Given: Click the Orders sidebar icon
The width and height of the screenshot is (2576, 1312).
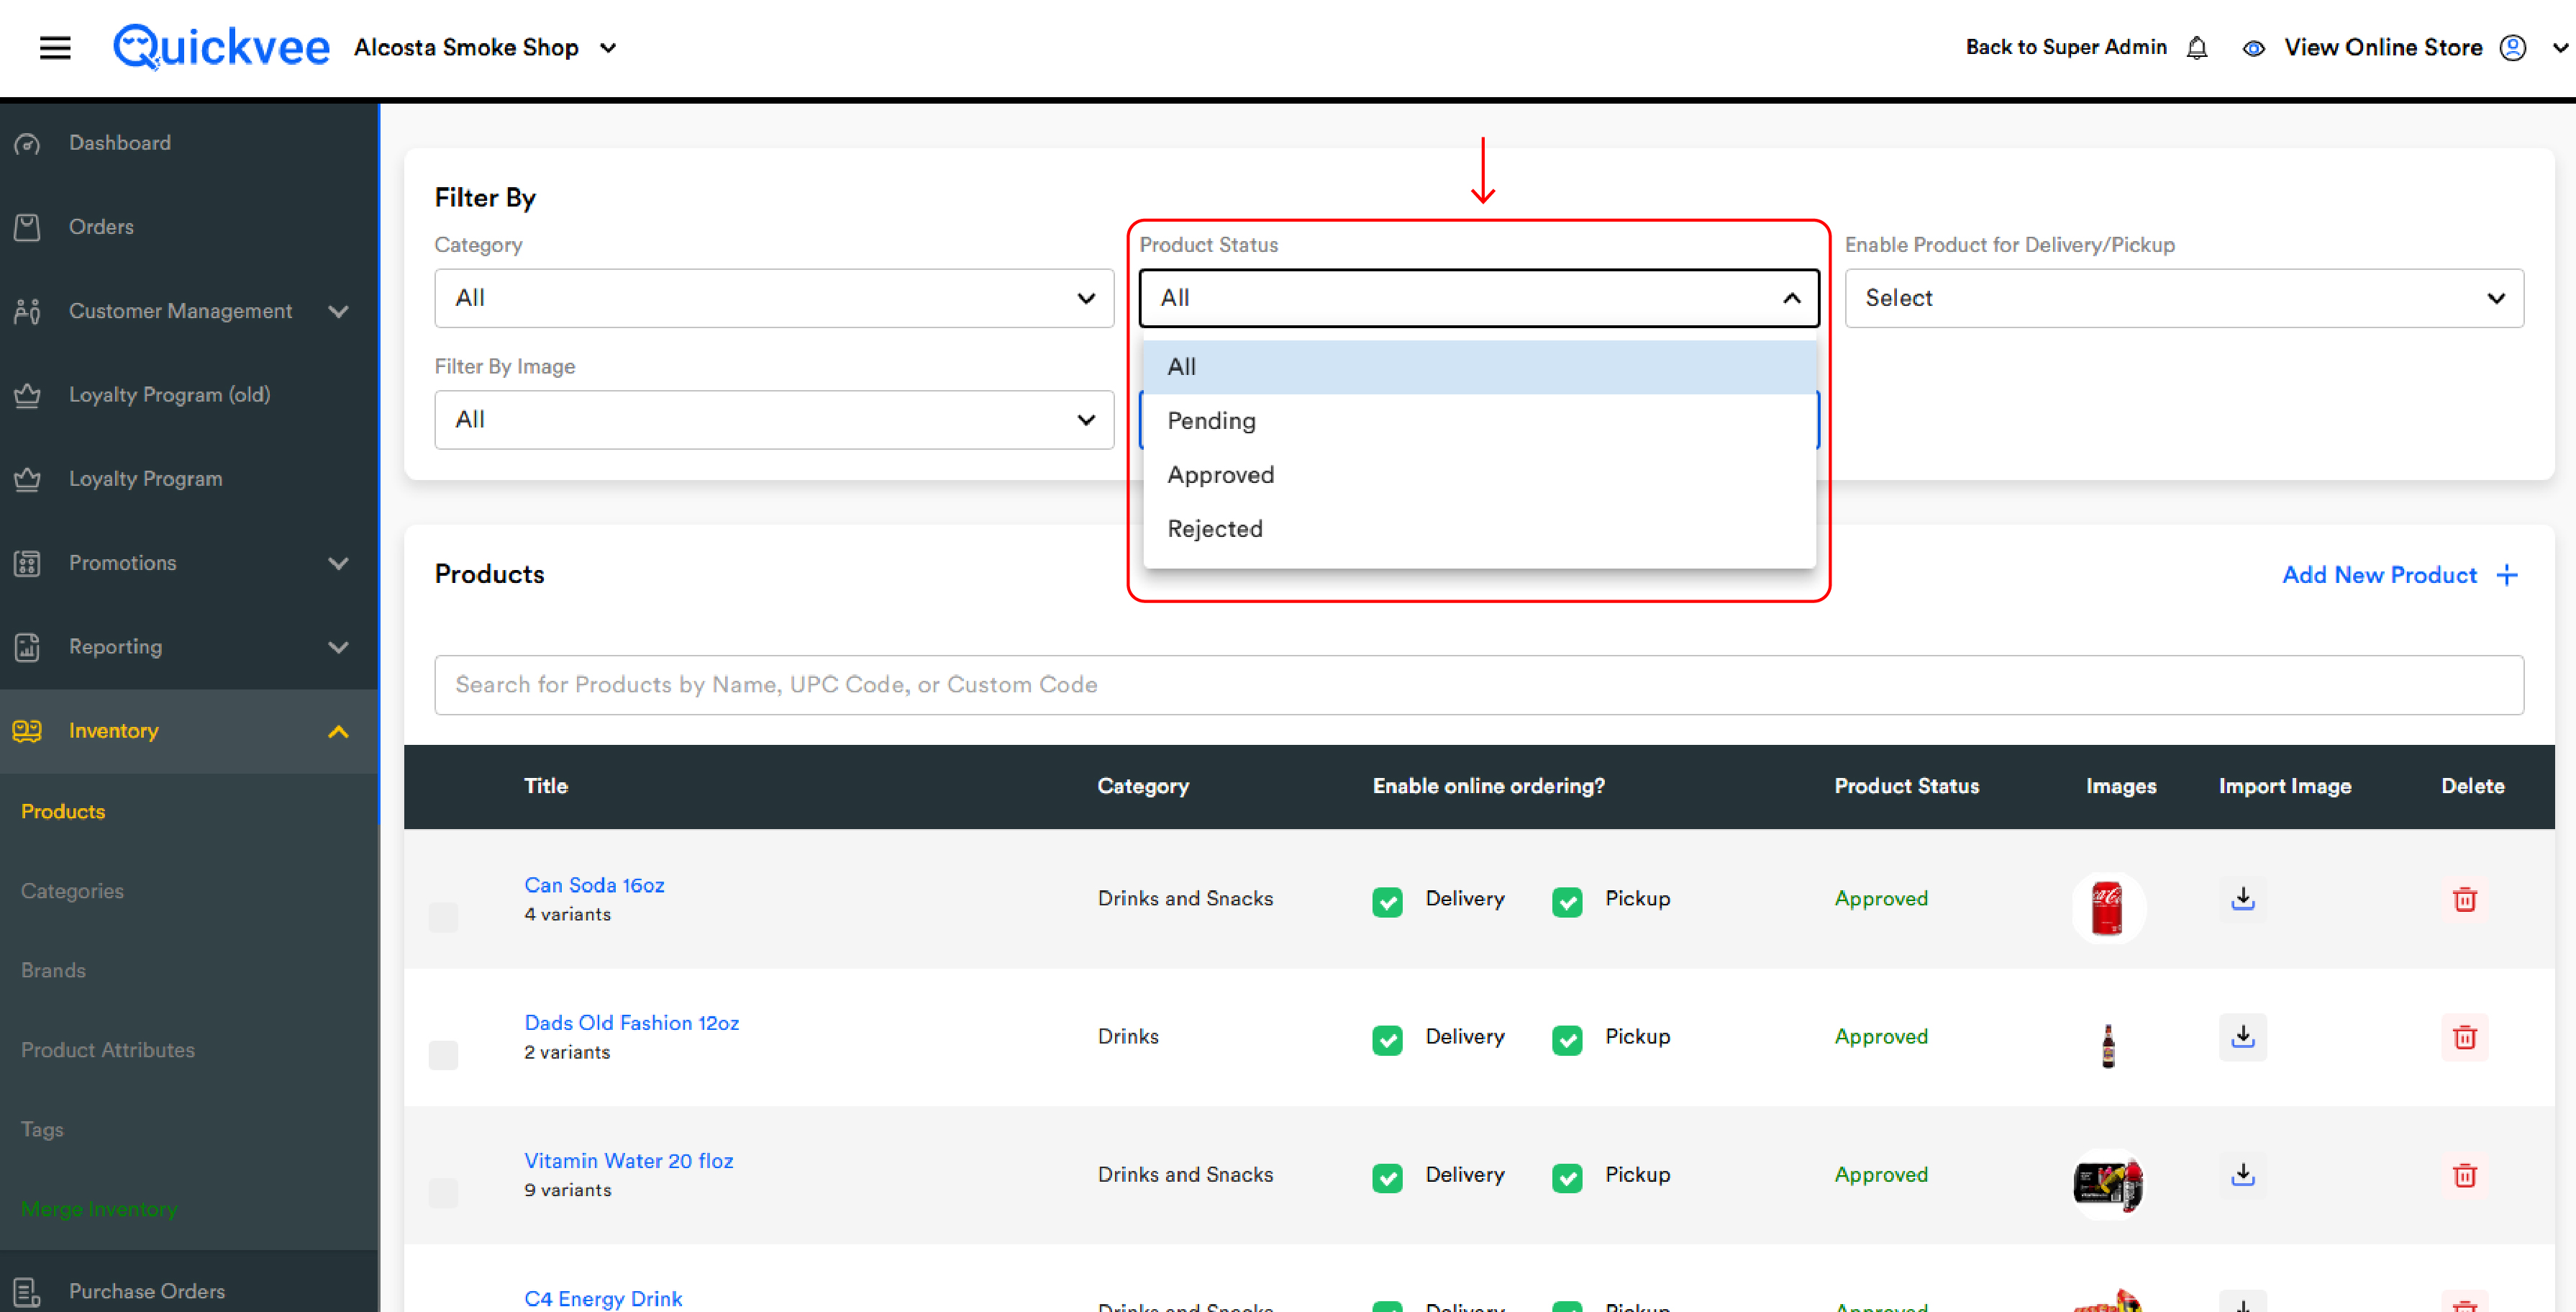Looking at the screenshot, I should [x=27, y=227].
